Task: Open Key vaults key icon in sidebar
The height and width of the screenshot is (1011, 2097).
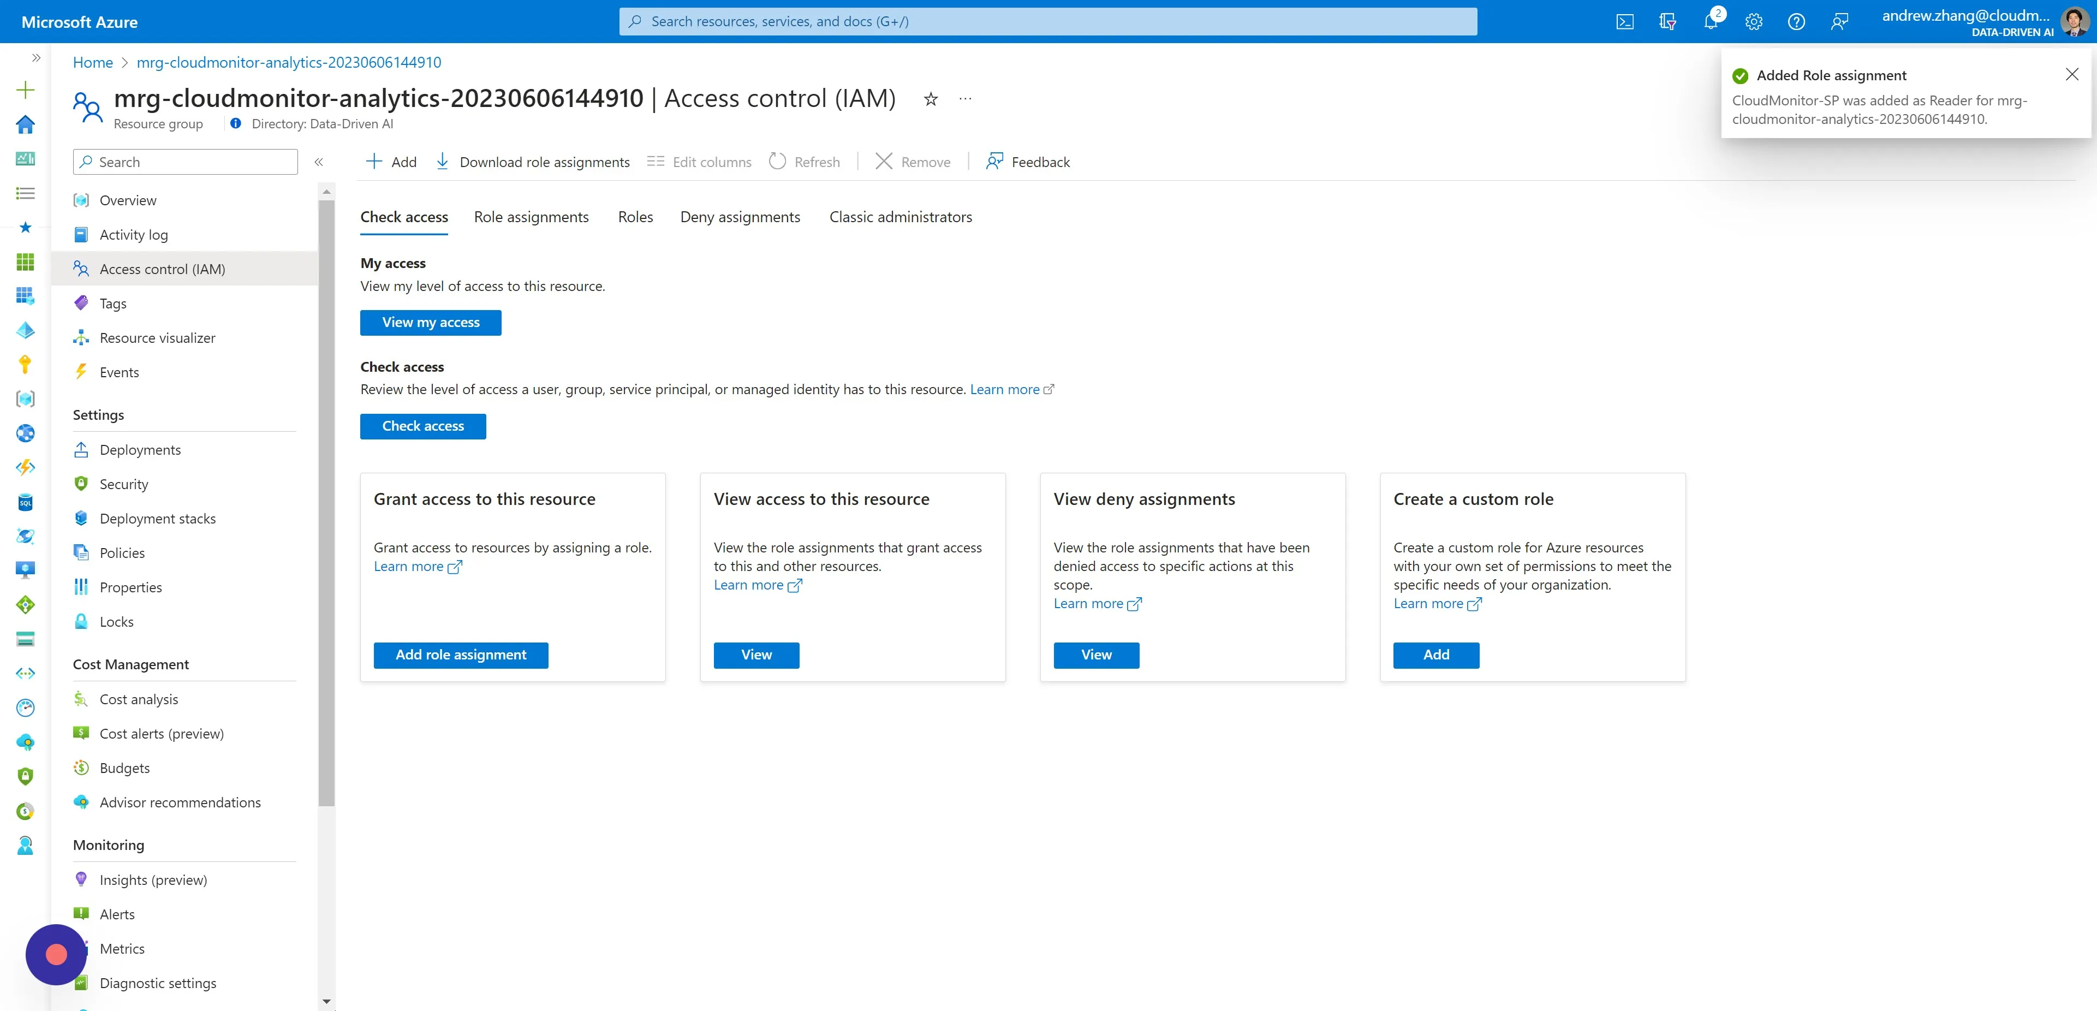Action: pos(25,365)
